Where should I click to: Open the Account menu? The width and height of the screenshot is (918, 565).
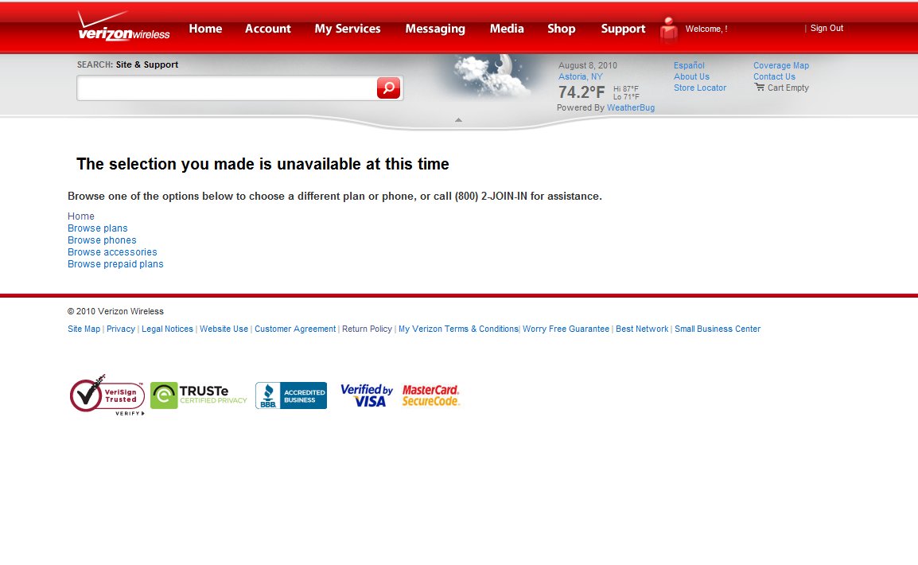267,29
